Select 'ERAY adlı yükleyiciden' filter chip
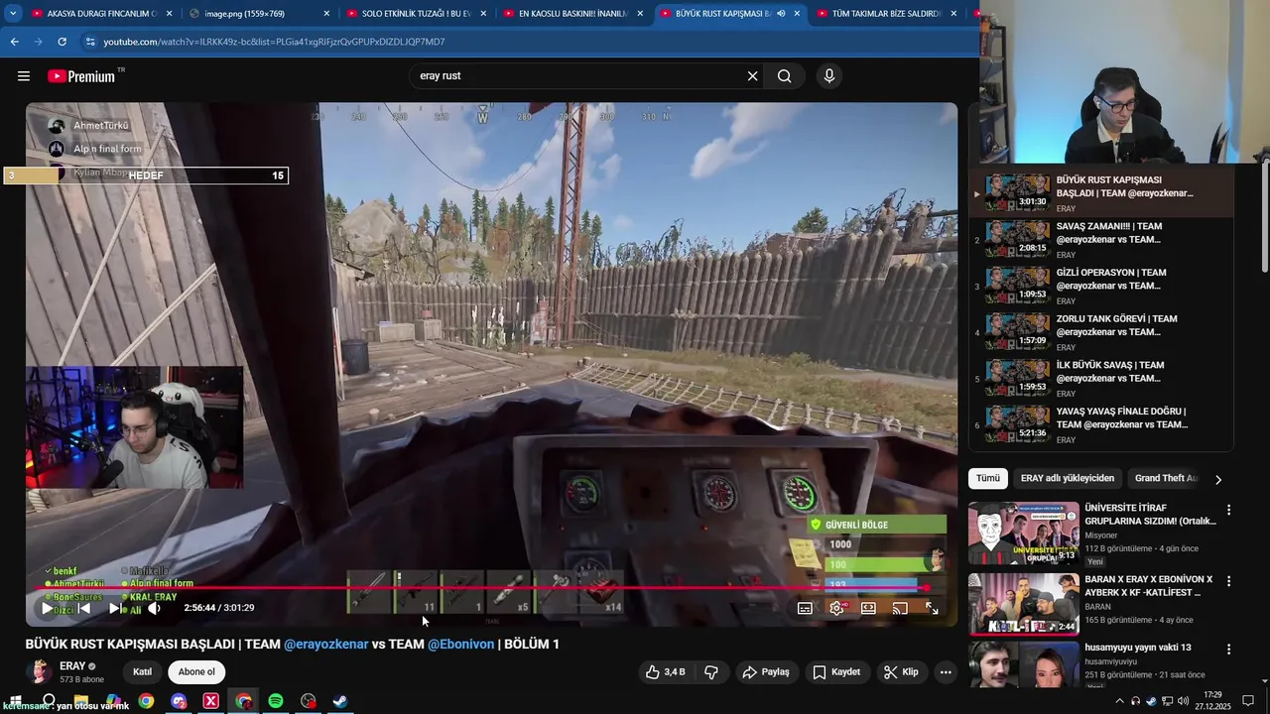The width and height of the screenshot is (1270, 714). (x=1068, y=478)
